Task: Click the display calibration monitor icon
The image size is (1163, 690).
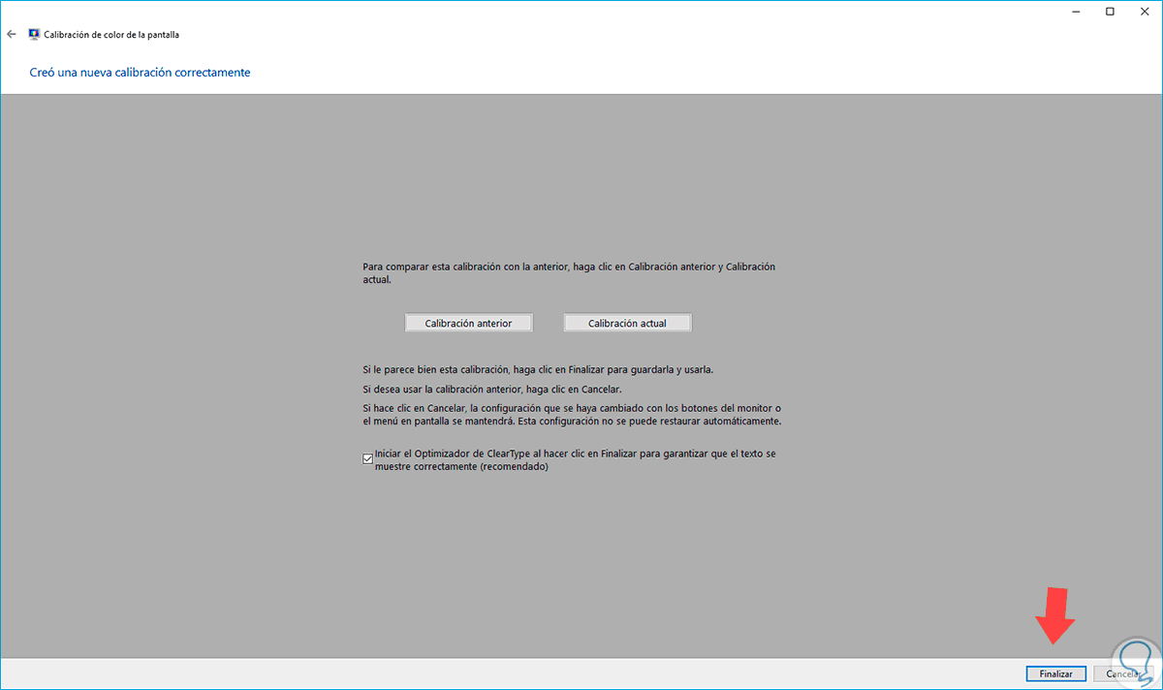Action: [x=35, y=34]
